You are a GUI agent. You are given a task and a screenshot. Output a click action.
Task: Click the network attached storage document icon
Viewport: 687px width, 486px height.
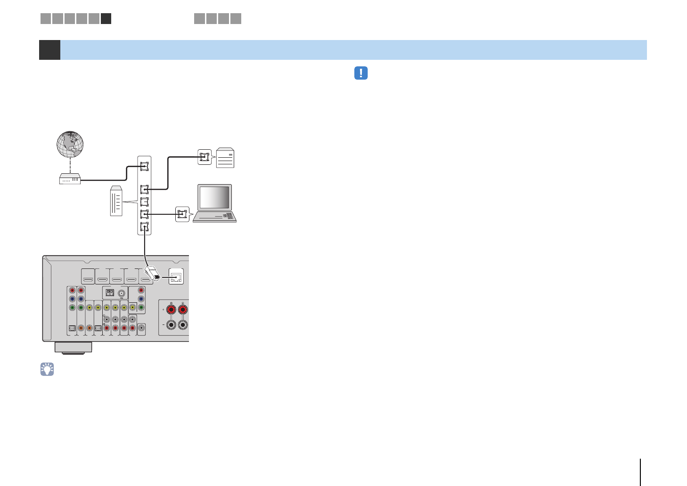225,158
